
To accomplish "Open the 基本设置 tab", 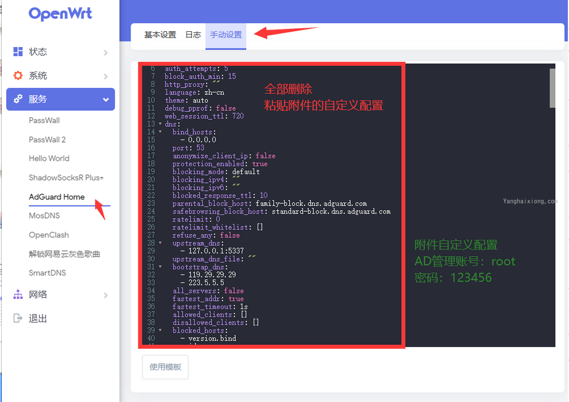I will (x=160, y=35).
